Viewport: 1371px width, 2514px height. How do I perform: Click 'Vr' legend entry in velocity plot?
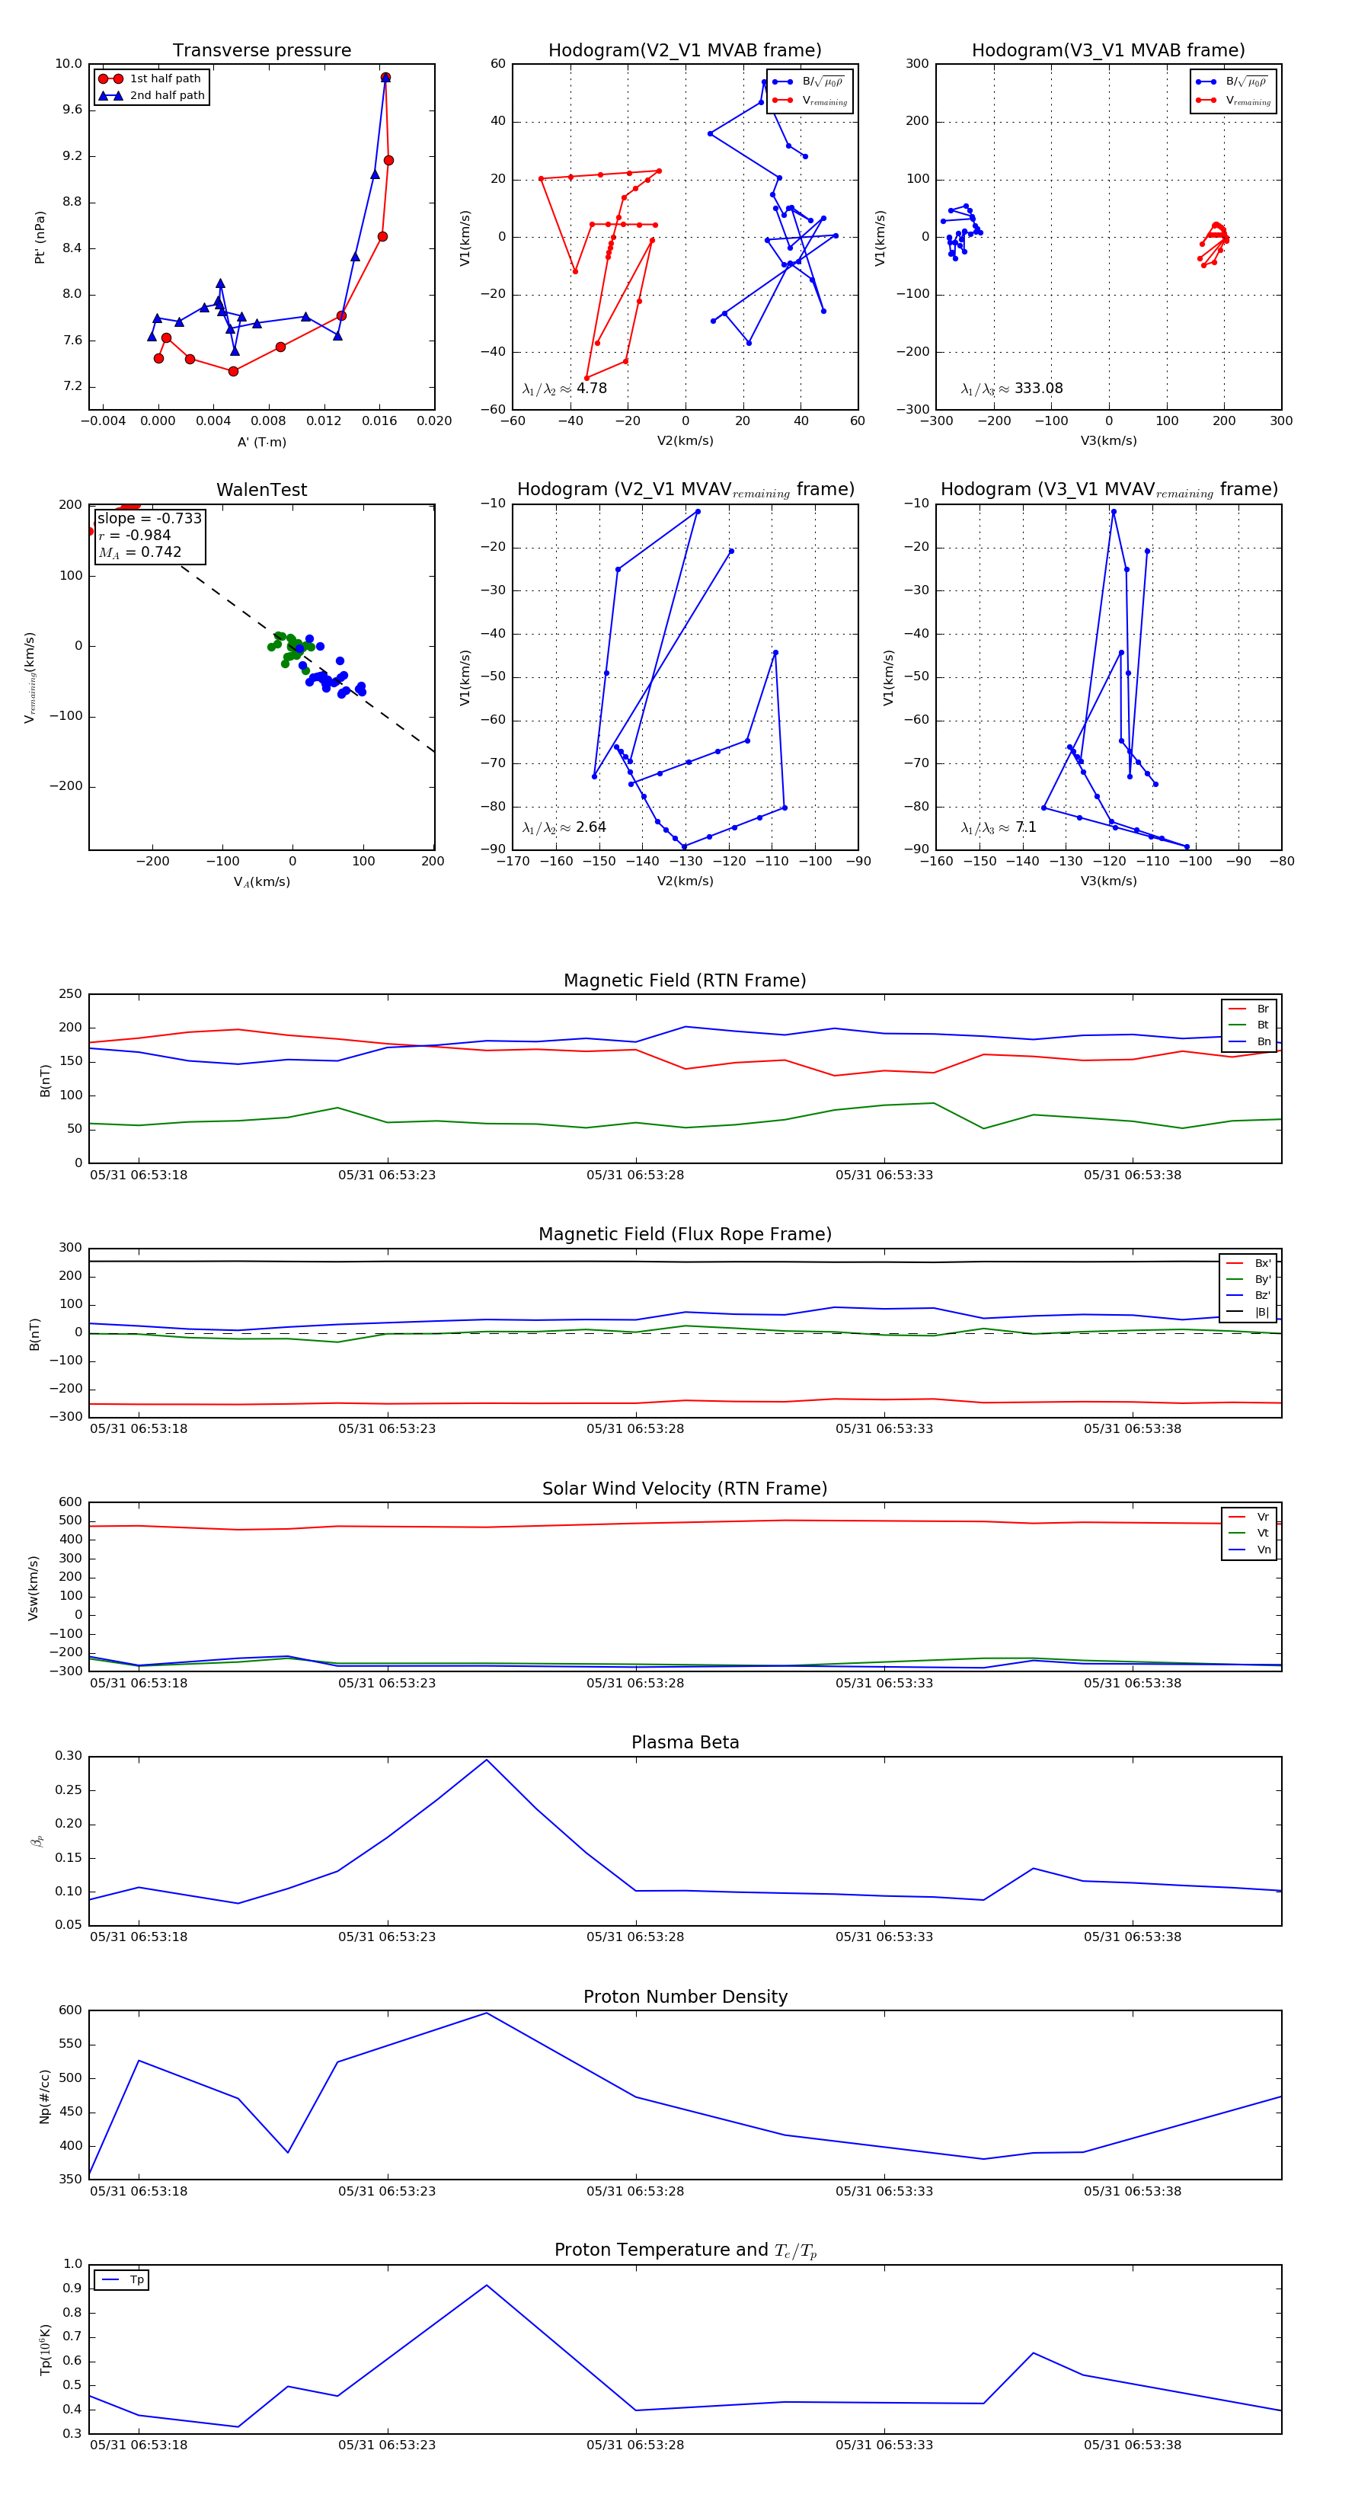tap(1249, 1517)
